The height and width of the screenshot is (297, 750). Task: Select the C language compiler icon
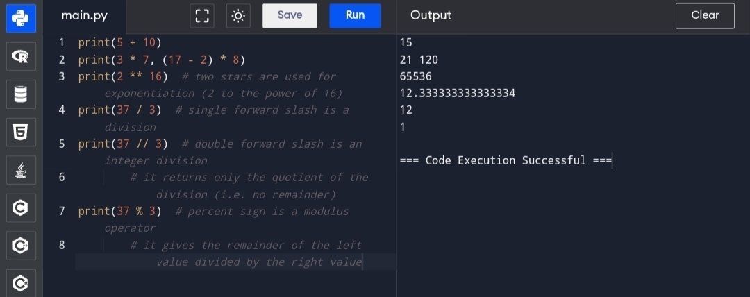click(21, 207)
